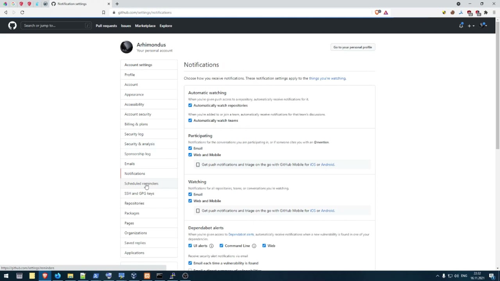The height and width of the screenshot is (281, 500).
Task: Switch to the pinned Google tab
Action: [13, 4]
